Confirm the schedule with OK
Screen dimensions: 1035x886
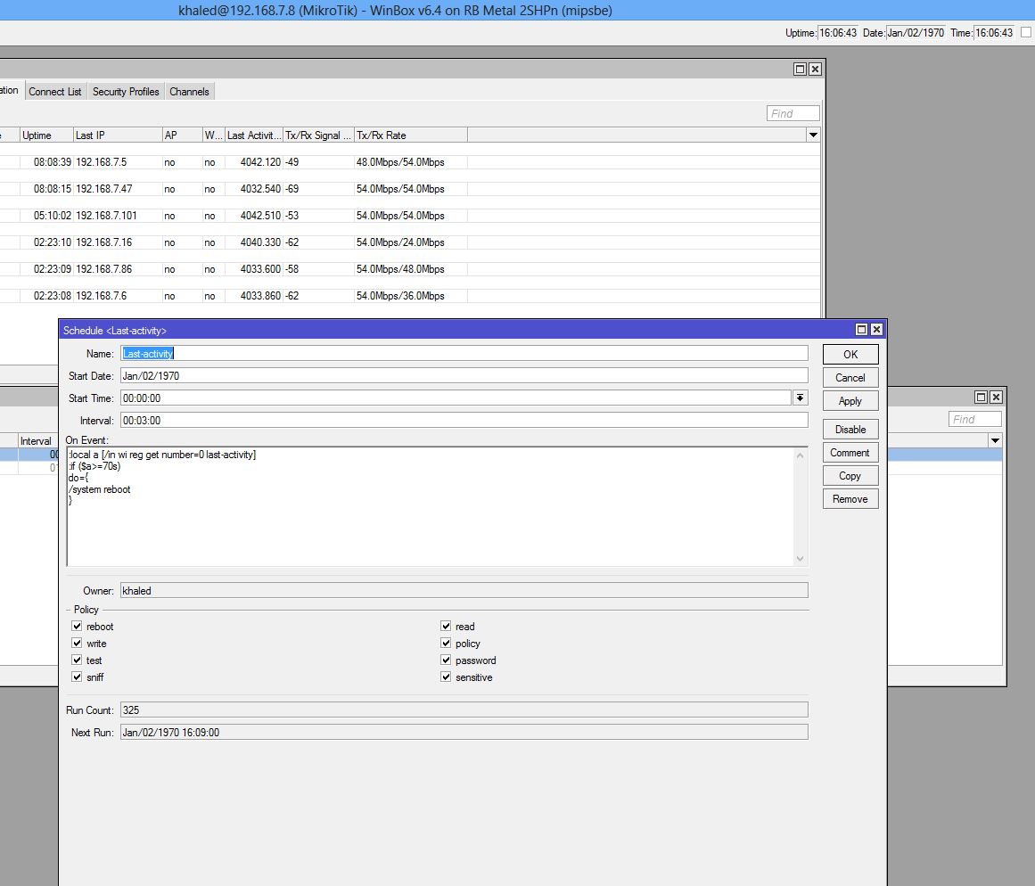pyautogui.click(x=849, y=354)
